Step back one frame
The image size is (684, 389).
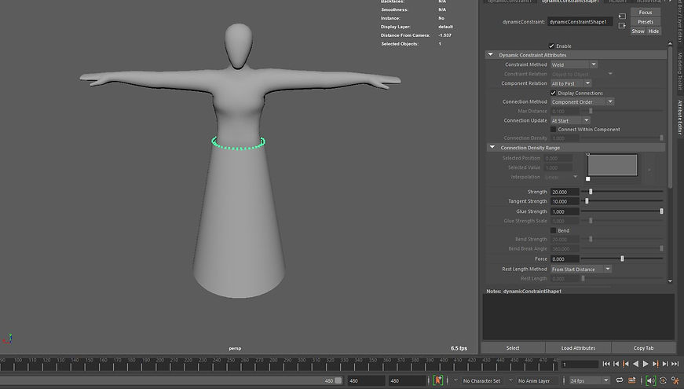(x=616, y=364)
